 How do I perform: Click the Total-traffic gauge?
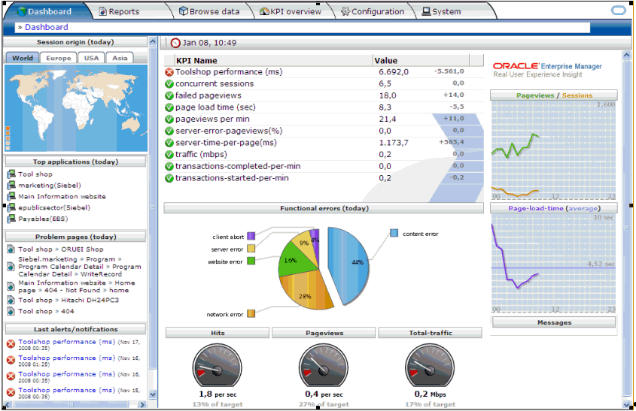pos(430,367)
